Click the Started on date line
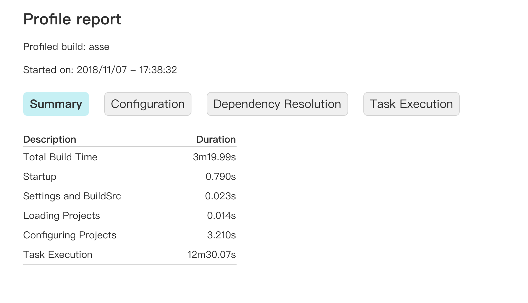 coord(100,70)
